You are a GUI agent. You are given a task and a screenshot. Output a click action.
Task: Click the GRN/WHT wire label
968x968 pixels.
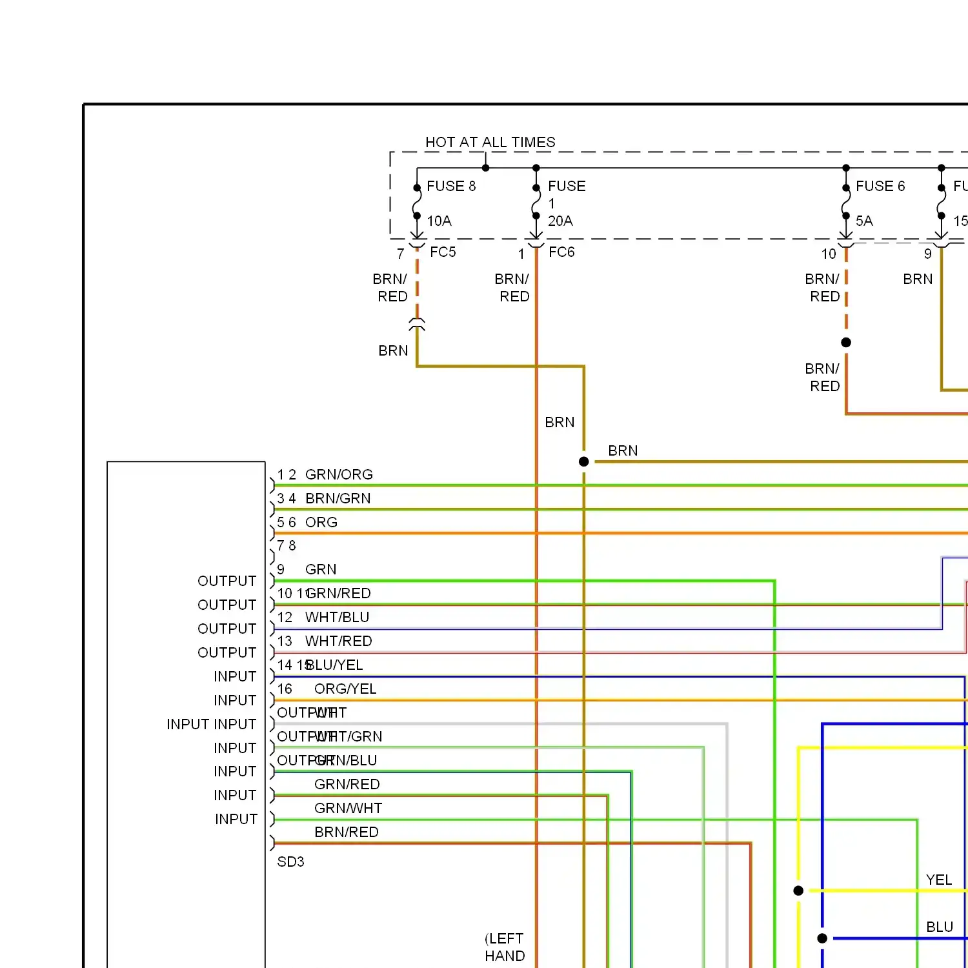(x=348, y=808)
